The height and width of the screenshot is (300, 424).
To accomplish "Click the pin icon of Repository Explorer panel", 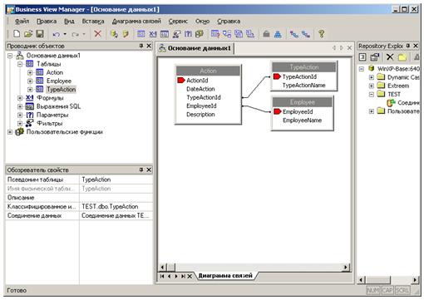I will tap(408, 46).
